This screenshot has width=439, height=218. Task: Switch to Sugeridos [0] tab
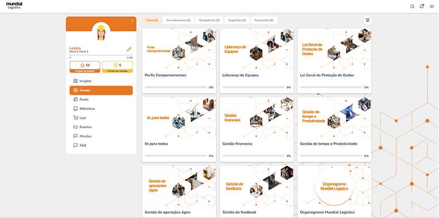click(237, 20)
